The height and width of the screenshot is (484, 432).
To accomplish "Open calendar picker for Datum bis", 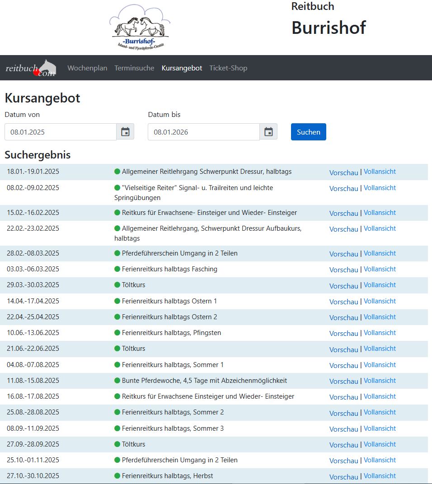I will click(268, 132).
